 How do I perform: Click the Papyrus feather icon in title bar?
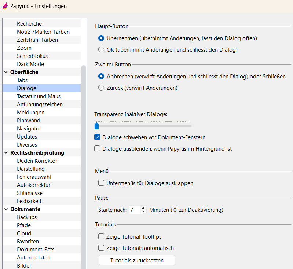4,6
